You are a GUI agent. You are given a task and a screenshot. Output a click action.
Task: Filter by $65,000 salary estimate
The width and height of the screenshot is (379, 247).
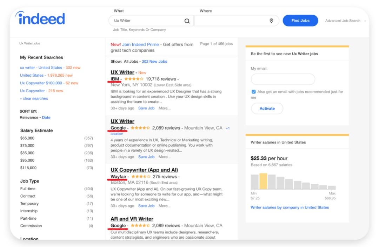(27, 138)
